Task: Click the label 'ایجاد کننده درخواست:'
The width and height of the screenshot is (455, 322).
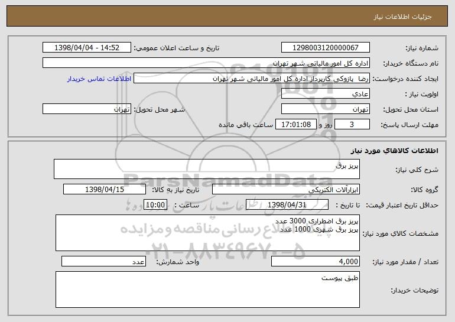Action: (x=405, y=79)
